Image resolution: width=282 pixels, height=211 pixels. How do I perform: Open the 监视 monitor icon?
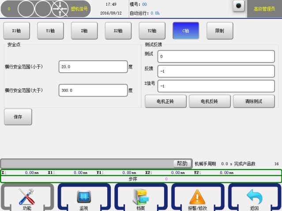(84, 197)
